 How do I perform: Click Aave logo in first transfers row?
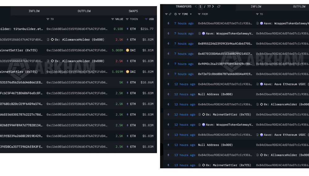(x=261, y=23)
